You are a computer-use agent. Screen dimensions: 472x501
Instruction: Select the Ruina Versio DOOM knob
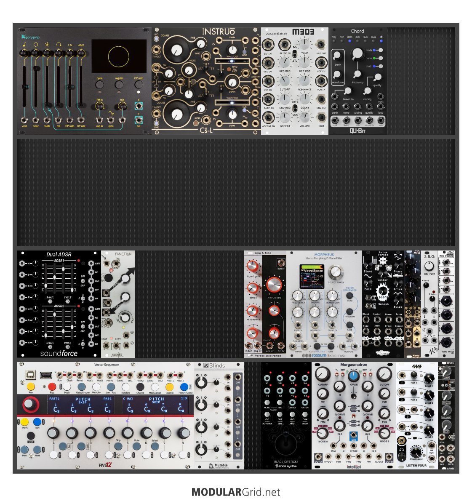[382, 292]
